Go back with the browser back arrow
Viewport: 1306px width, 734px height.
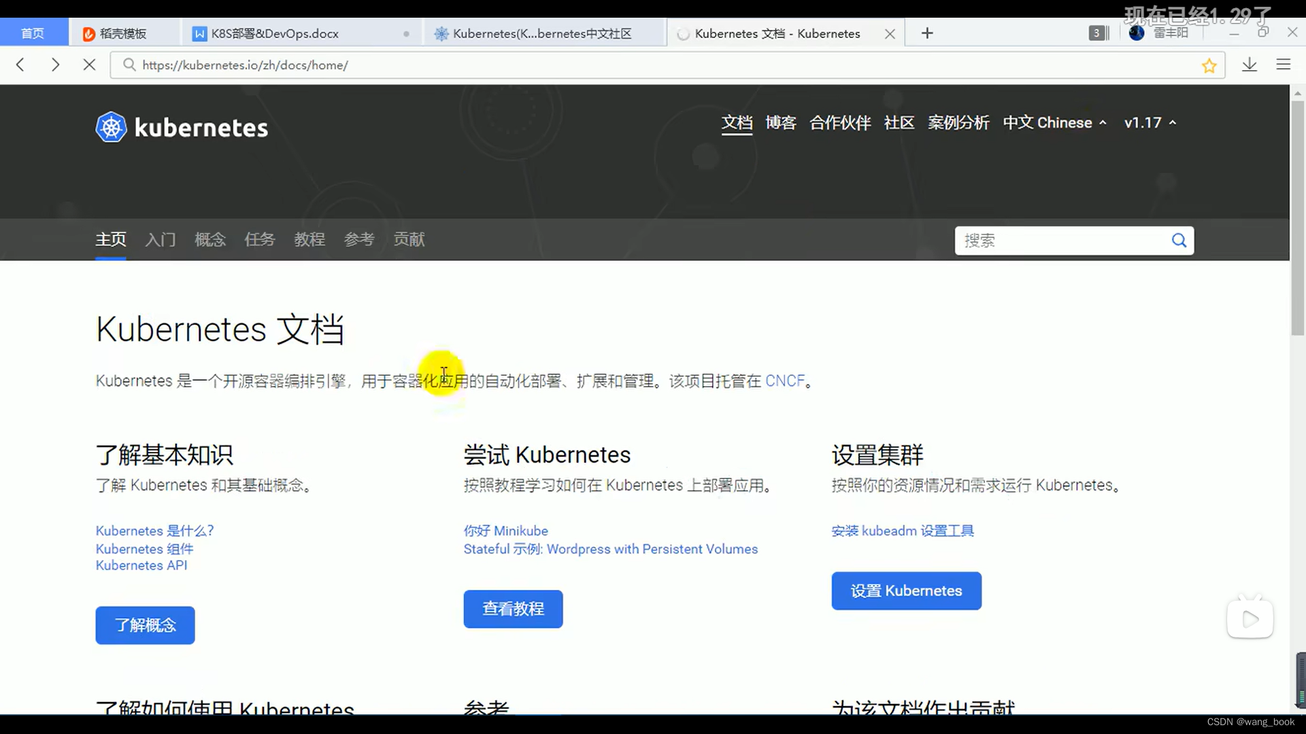[x=20, y=65]
